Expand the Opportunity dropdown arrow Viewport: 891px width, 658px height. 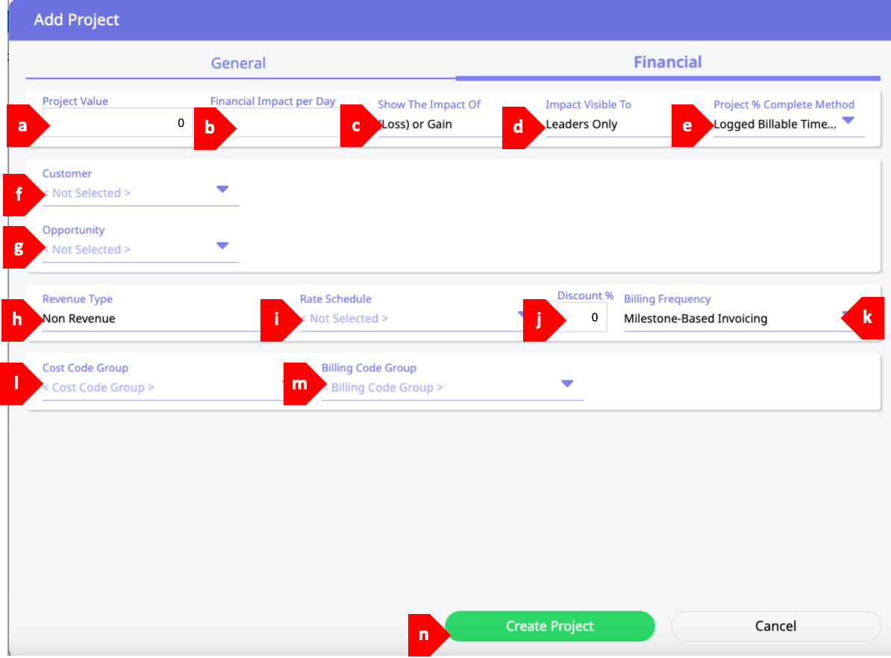(222, 245)
